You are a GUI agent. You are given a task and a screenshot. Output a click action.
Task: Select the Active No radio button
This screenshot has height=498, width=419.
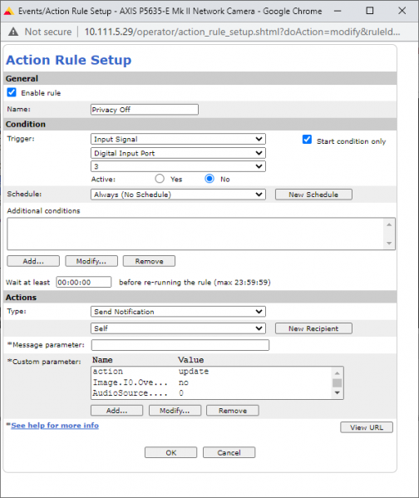point(209,179)
